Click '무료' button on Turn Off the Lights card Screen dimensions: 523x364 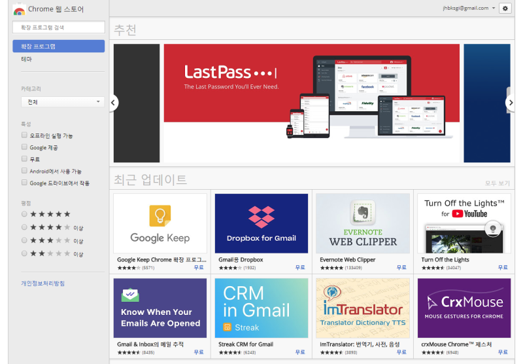pos(503,268)
